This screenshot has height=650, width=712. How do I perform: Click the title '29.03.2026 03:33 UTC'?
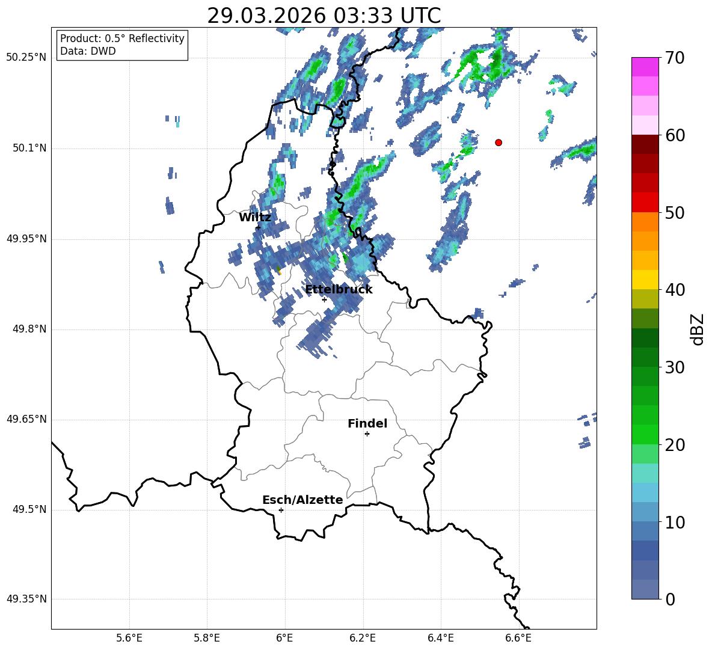point(324,16)
